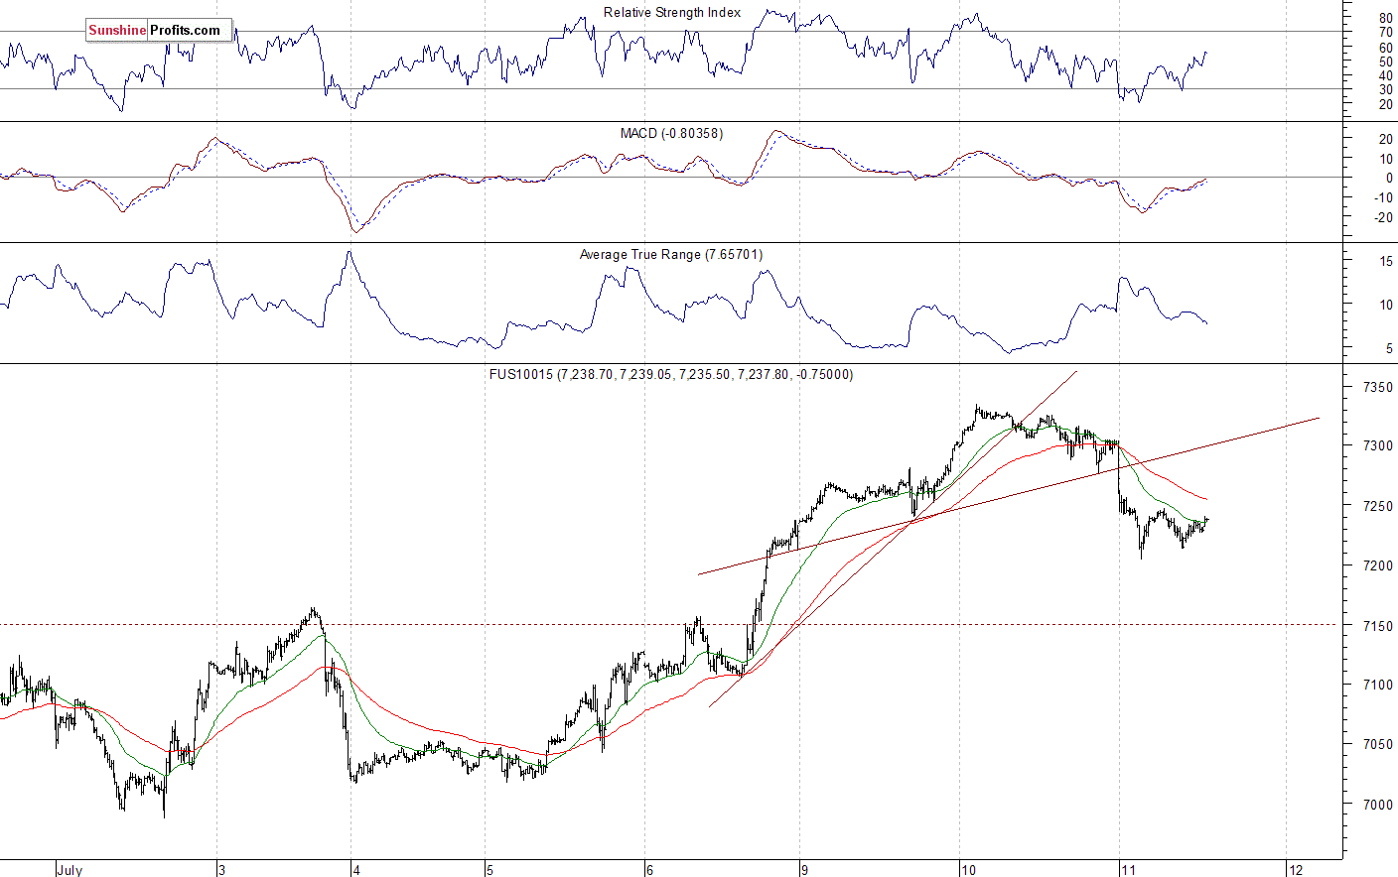Click the ATR axis value 15
1398x877 pixels.
(1385, 262)
